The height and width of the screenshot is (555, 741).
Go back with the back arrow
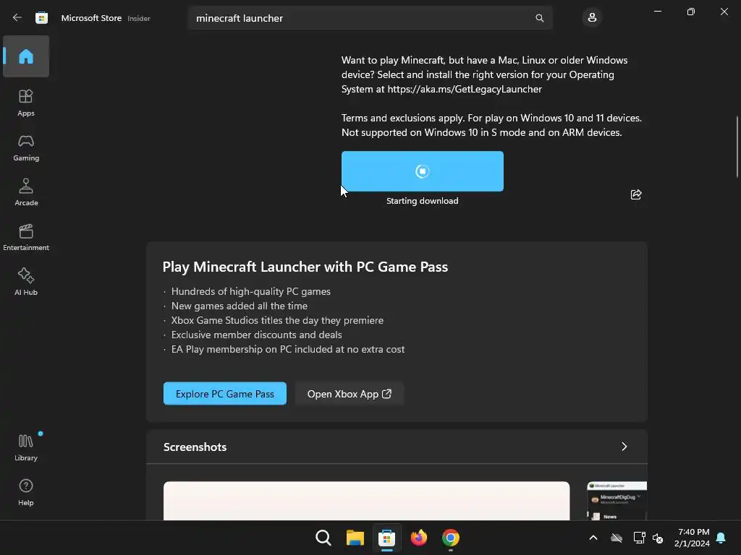pos(17,18)
